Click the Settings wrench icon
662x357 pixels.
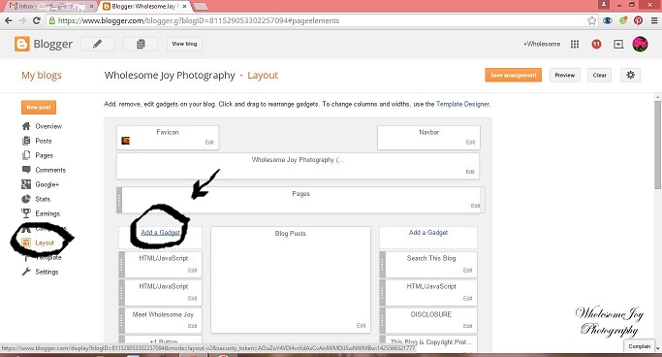pos(26,272)
